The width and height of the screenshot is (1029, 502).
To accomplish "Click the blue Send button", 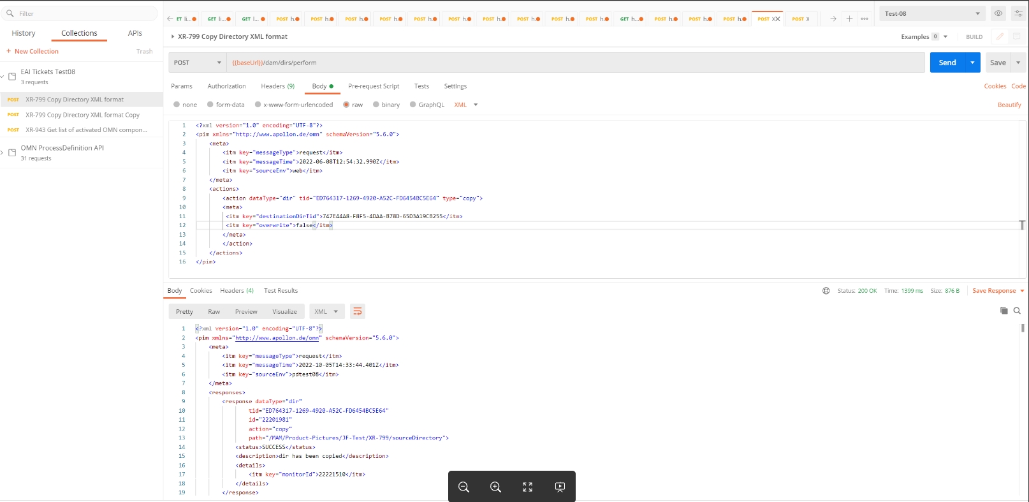I will coord(947,63).
